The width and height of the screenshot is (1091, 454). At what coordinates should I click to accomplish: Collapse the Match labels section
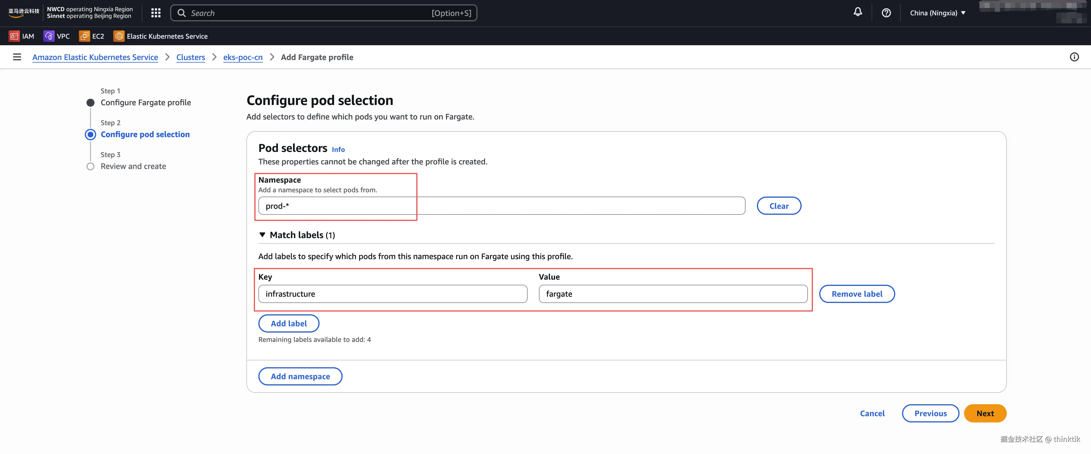click(x=262, y=235)
